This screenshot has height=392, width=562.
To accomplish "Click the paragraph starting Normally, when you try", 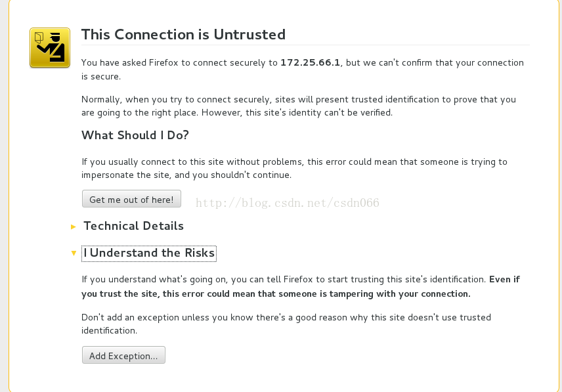I will click(299, 106).
